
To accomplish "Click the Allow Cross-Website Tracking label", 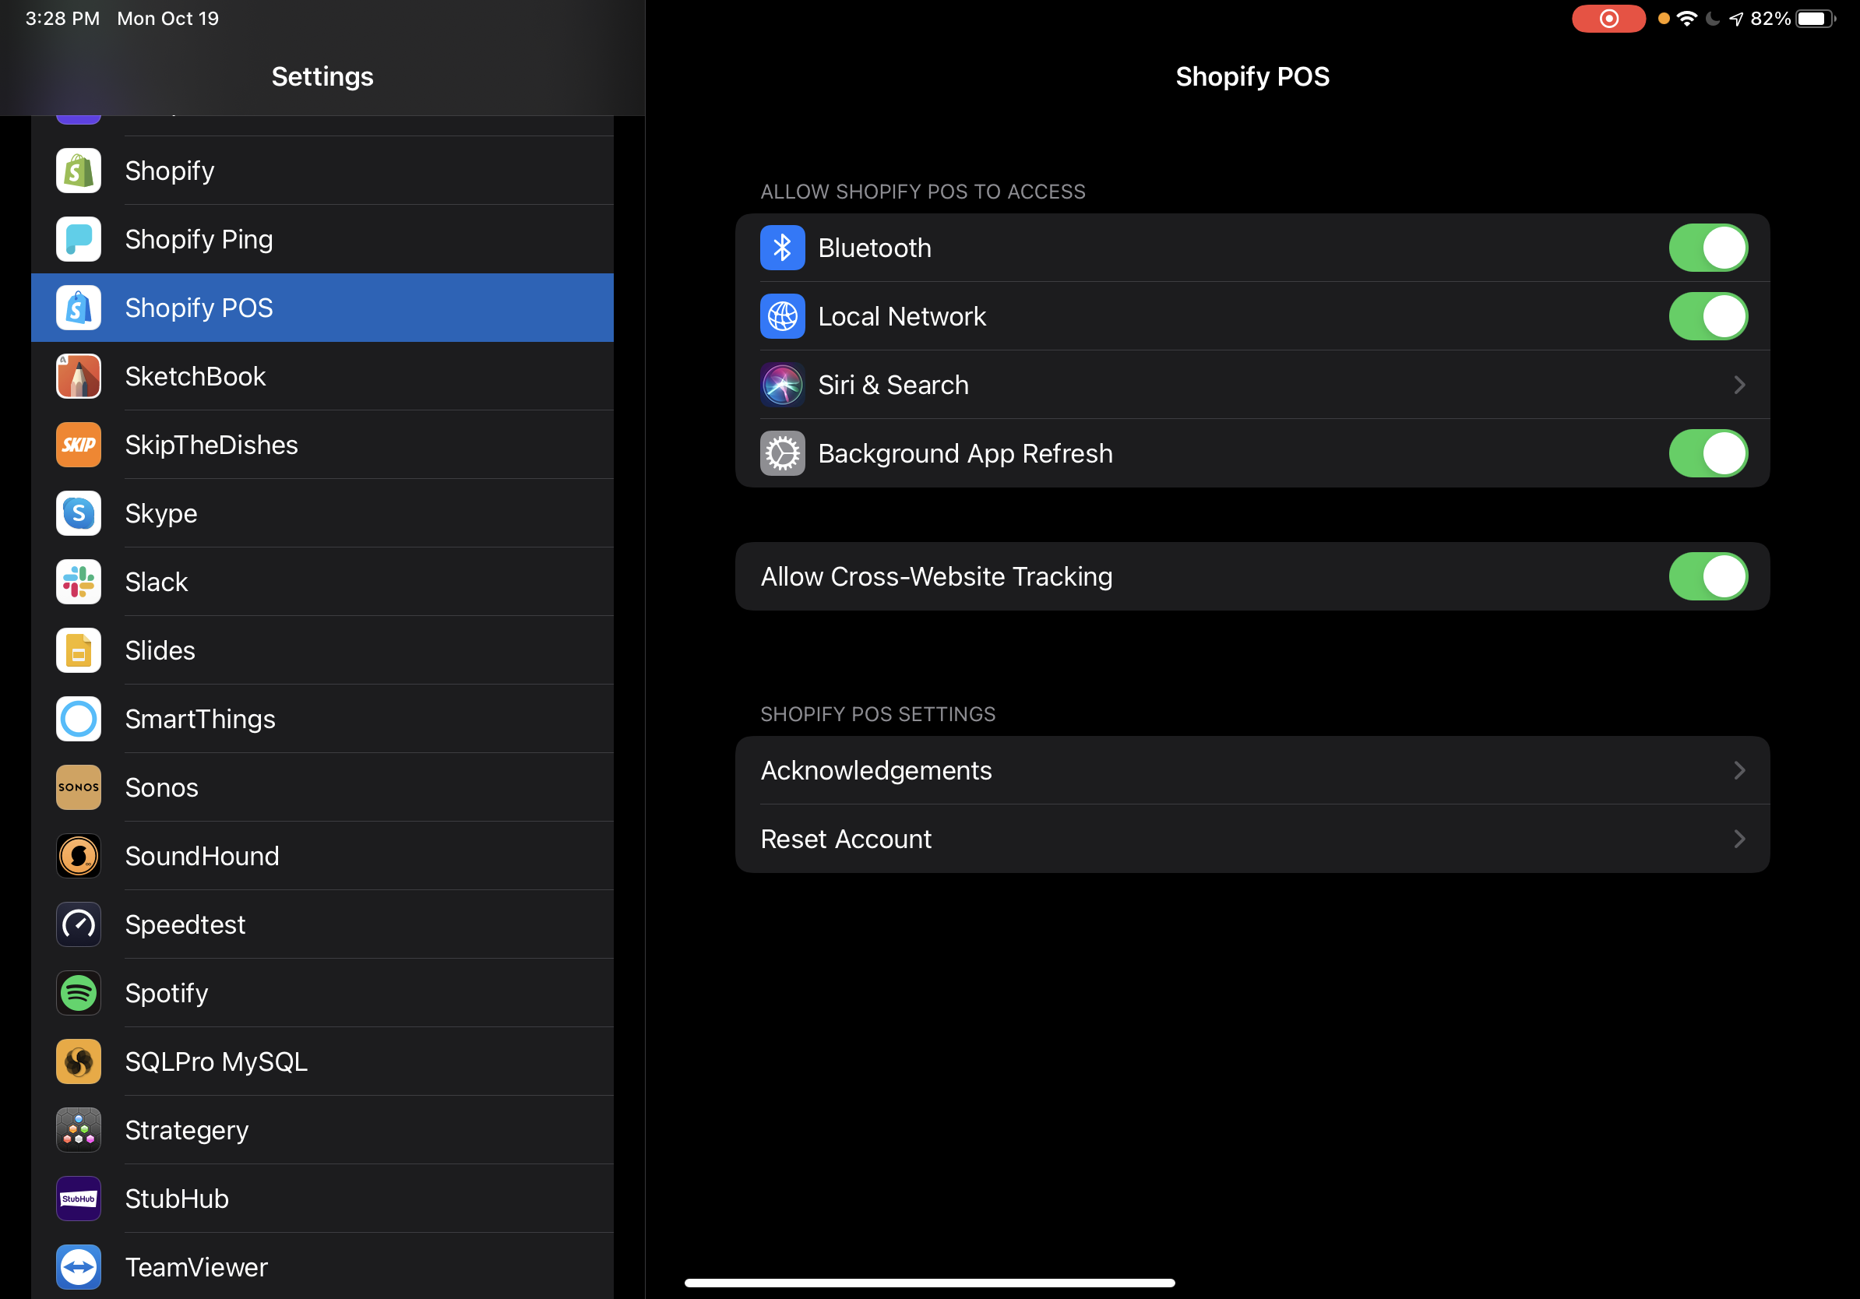I will point(936,576).
